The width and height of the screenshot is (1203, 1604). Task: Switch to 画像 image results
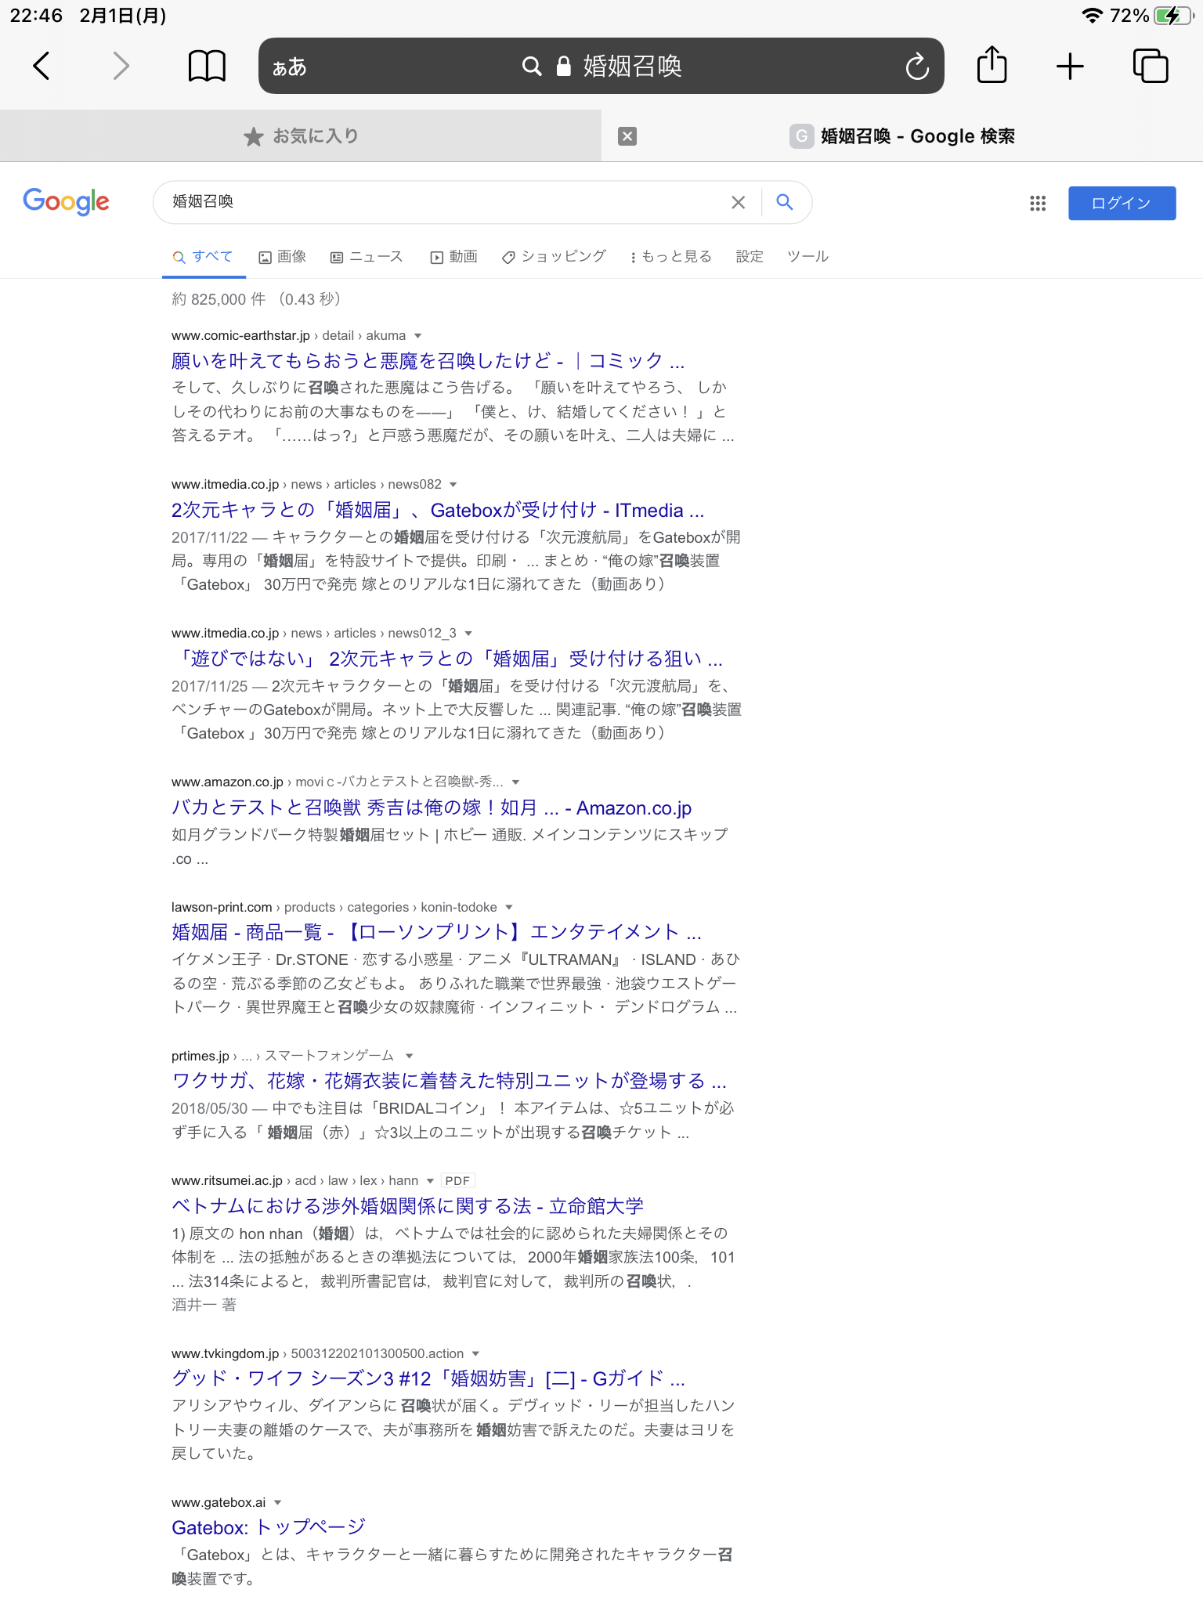283,257
